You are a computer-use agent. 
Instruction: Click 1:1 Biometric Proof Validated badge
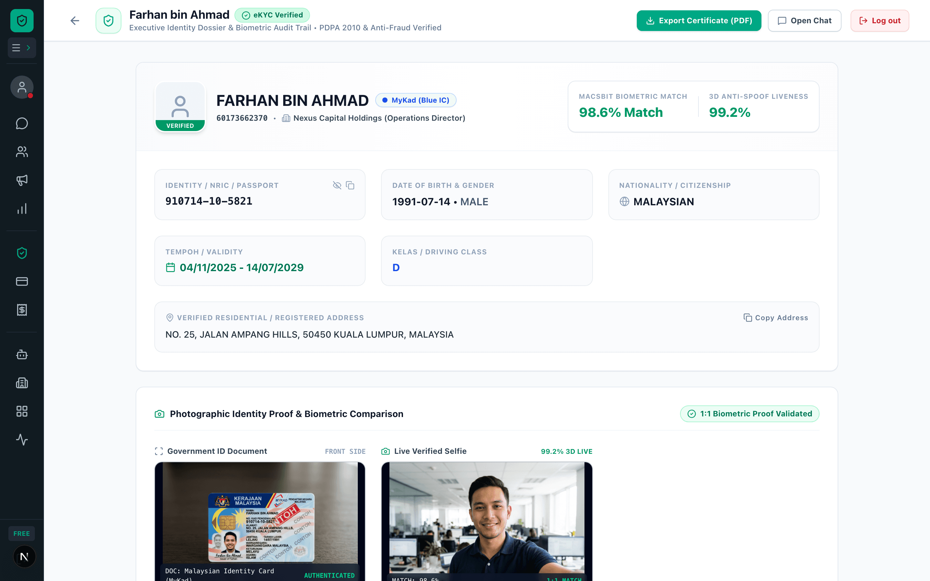point(750,414)
